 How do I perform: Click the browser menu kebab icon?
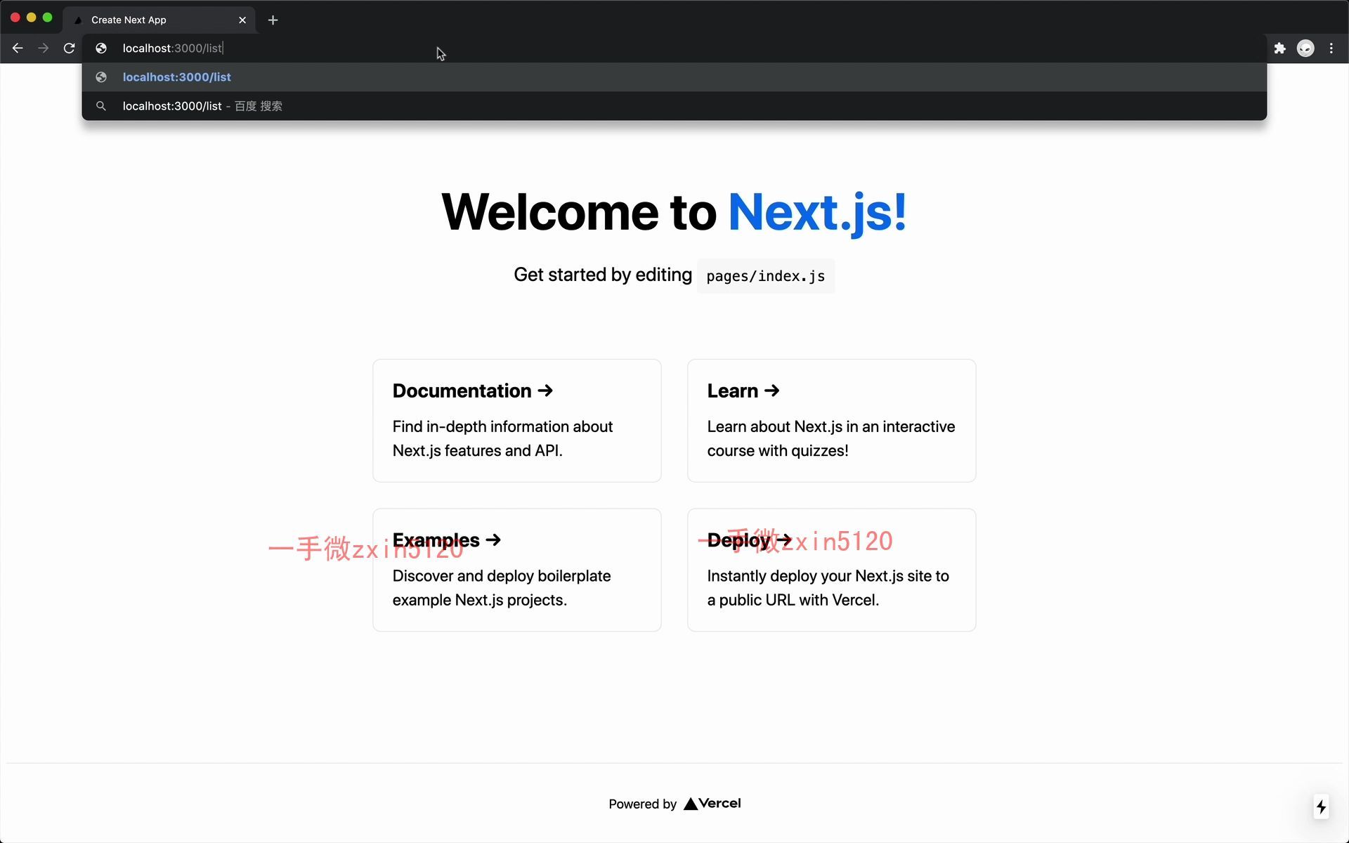pos(1331,48)
